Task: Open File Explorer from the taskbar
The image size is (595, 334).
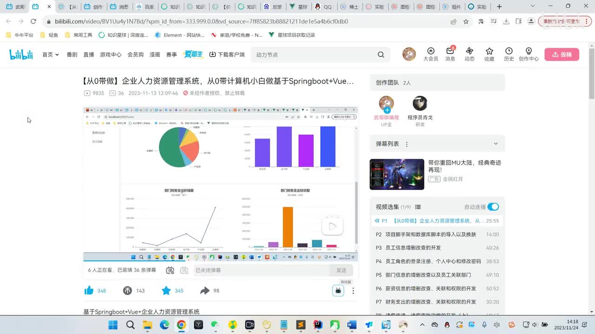Action: (147, 325)
